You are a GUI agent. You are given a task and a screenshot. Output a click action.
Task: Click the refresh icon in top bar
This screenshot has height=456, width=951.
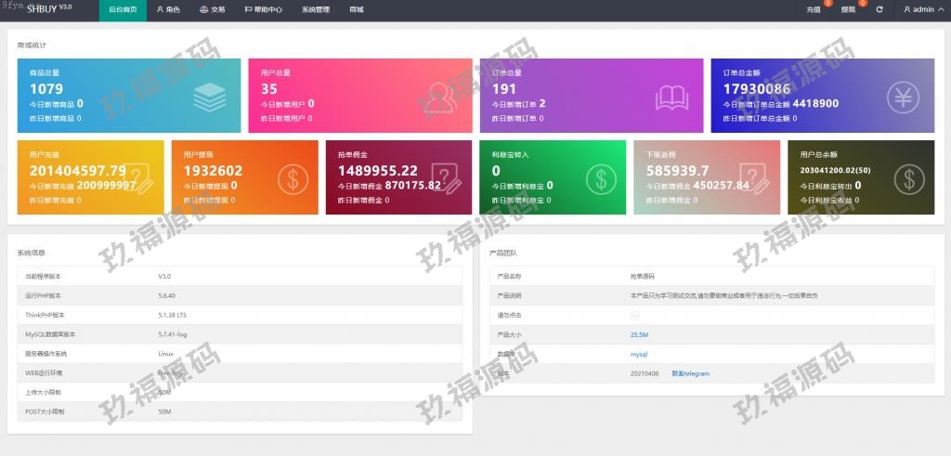[879, 9]
